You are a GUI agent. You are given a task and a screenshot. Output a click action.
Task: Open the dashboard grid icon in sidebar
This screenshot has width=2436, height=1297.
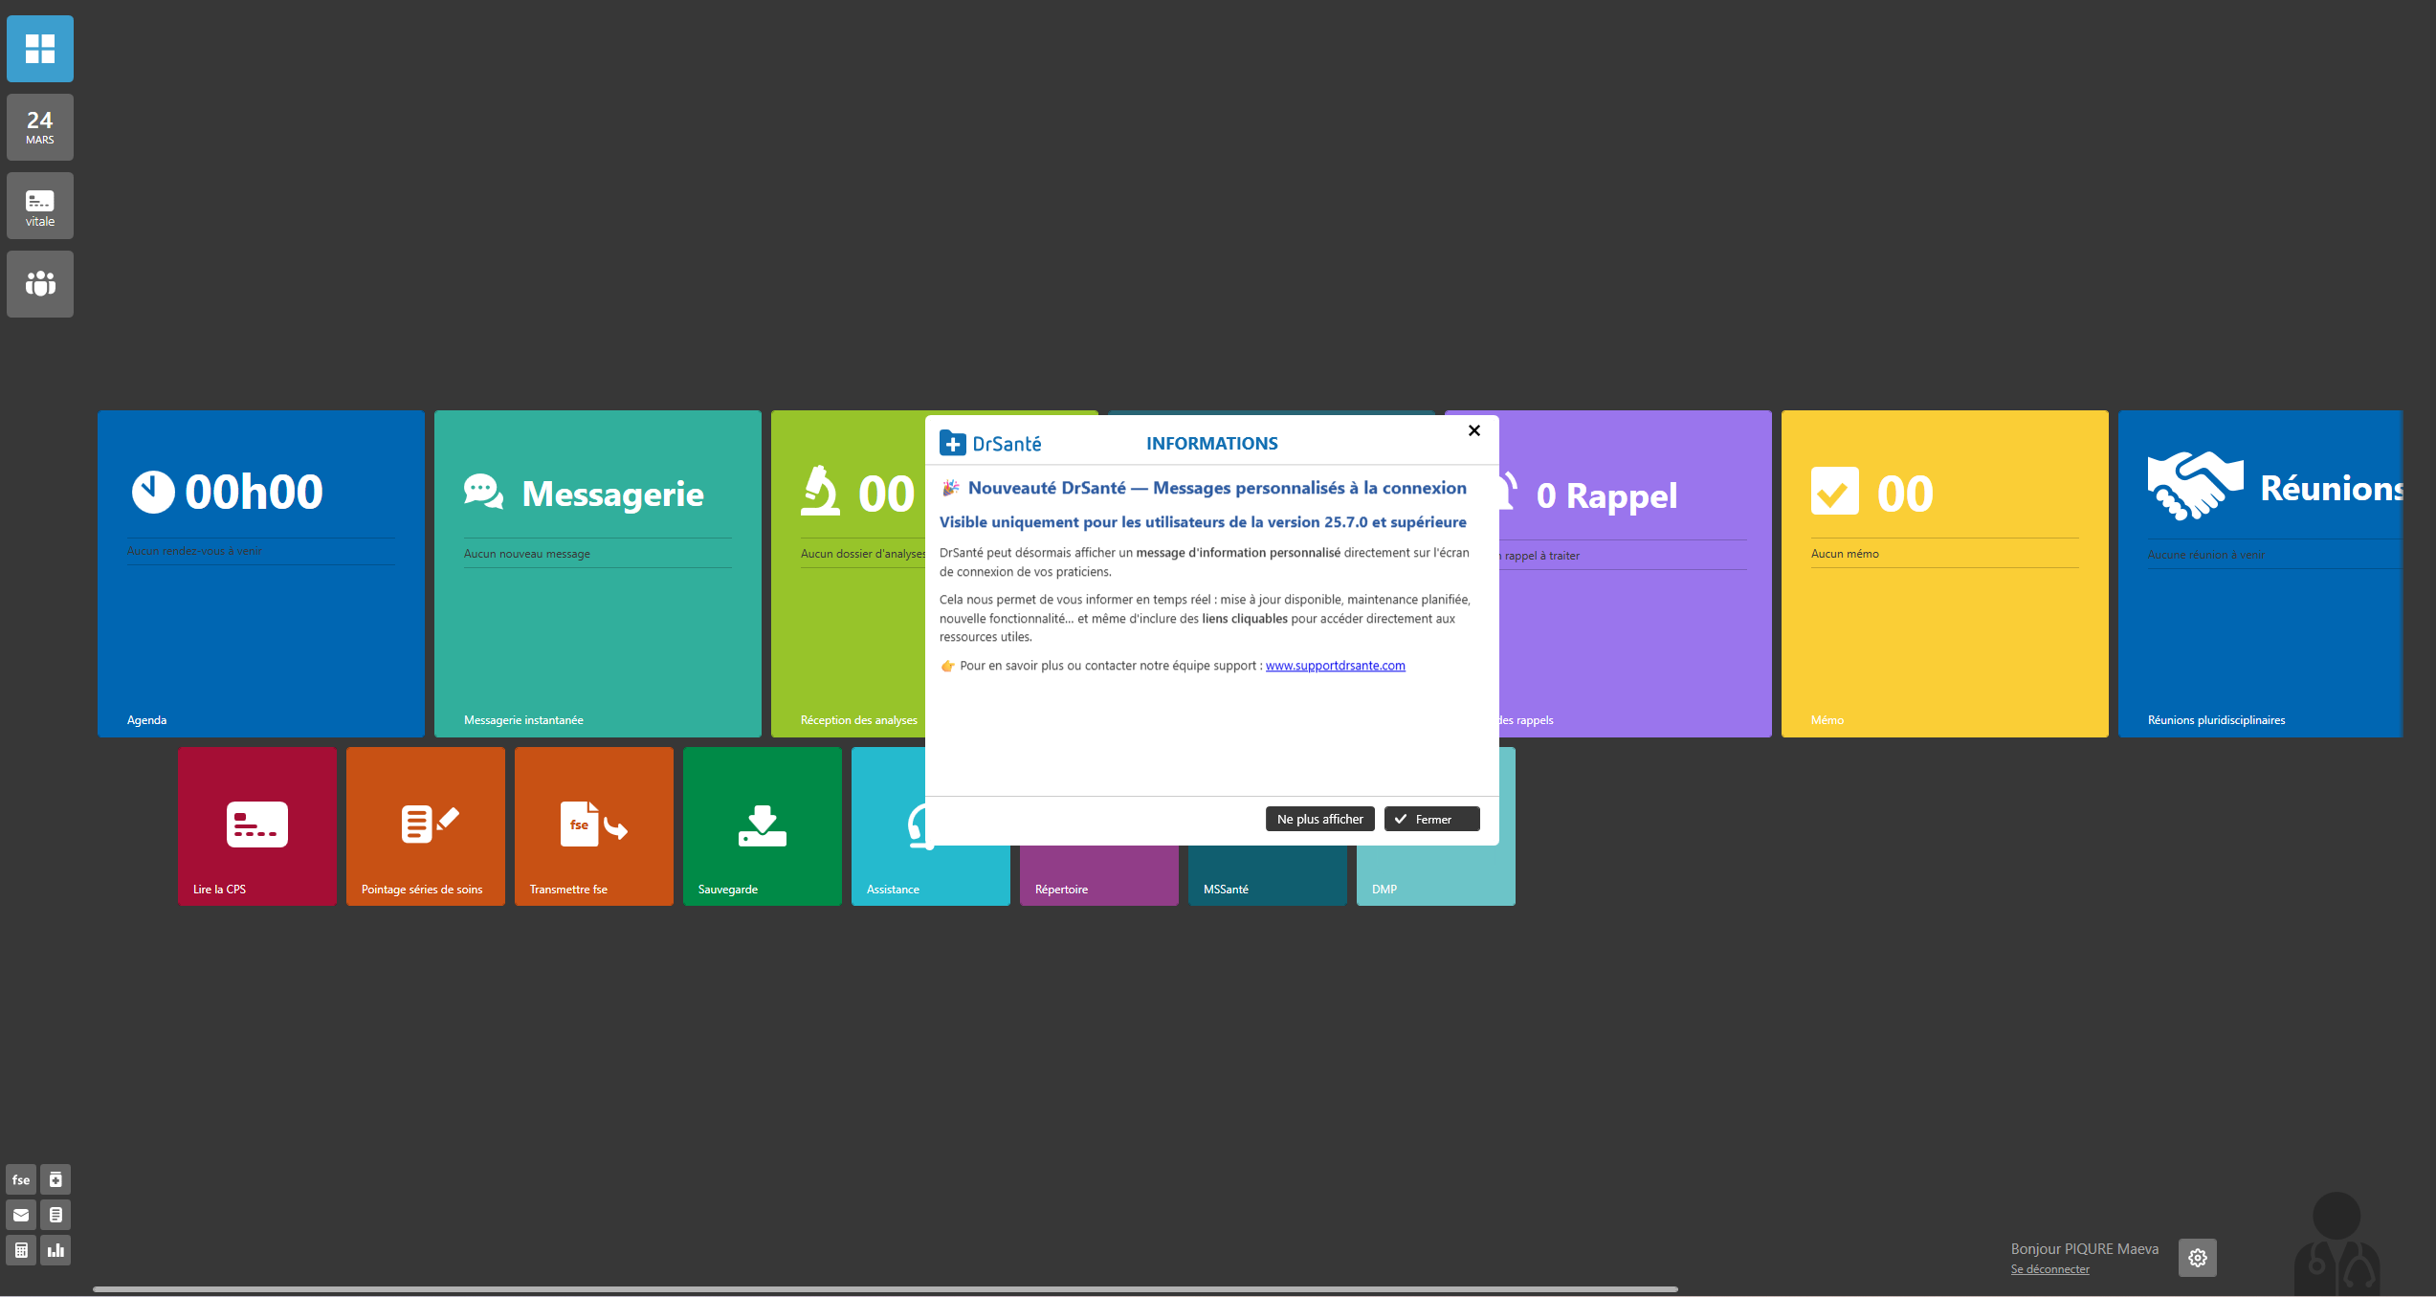click(40, 49)
